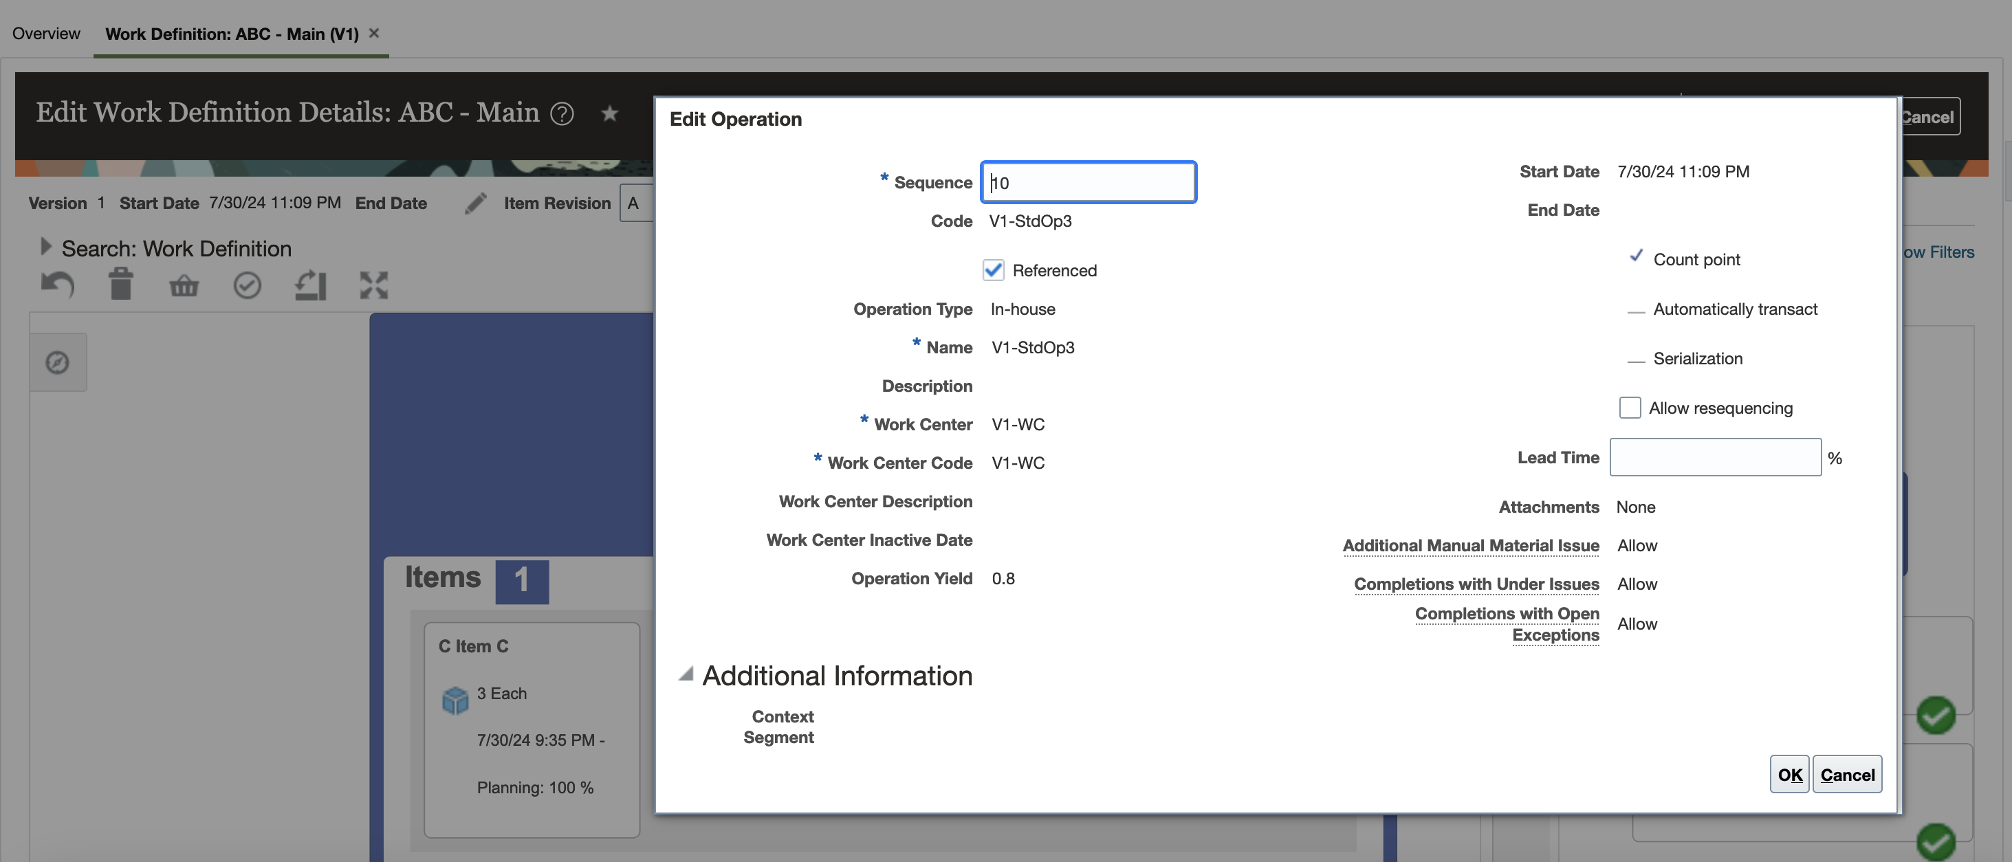The width and height of the screenshot is (2012, 862).
Task: Click the pencil edit icon near End Date
Action: [x=475, y=203]
